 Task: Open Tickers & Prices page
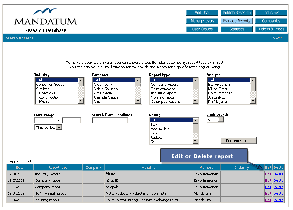[x=271, y=29]
